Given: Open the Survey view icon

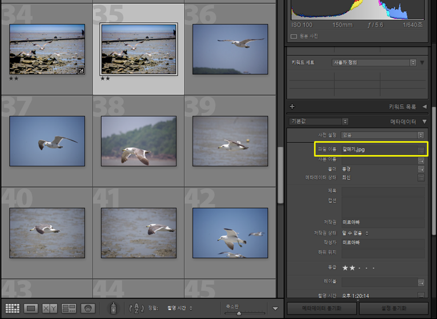Looking at the screenshot, I should click(x=69, y=308).
